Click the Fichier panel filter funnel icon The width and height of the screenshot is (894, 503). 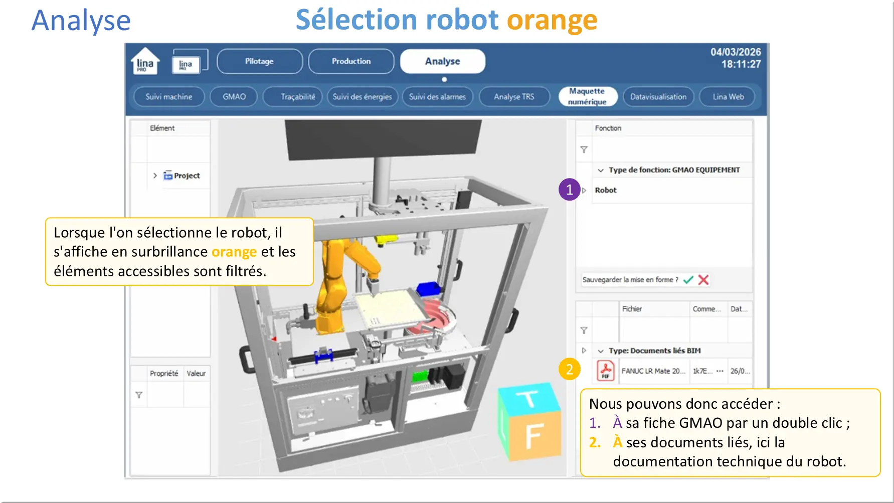584,330
